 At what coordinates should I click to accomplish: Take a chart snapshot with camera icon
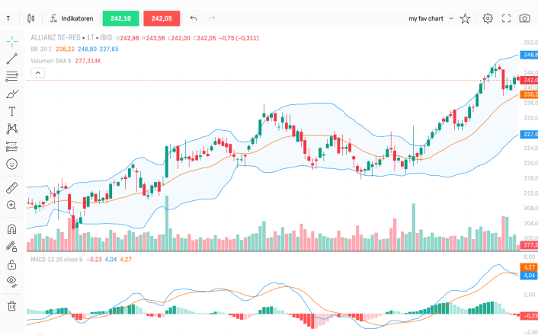[524, 18]
